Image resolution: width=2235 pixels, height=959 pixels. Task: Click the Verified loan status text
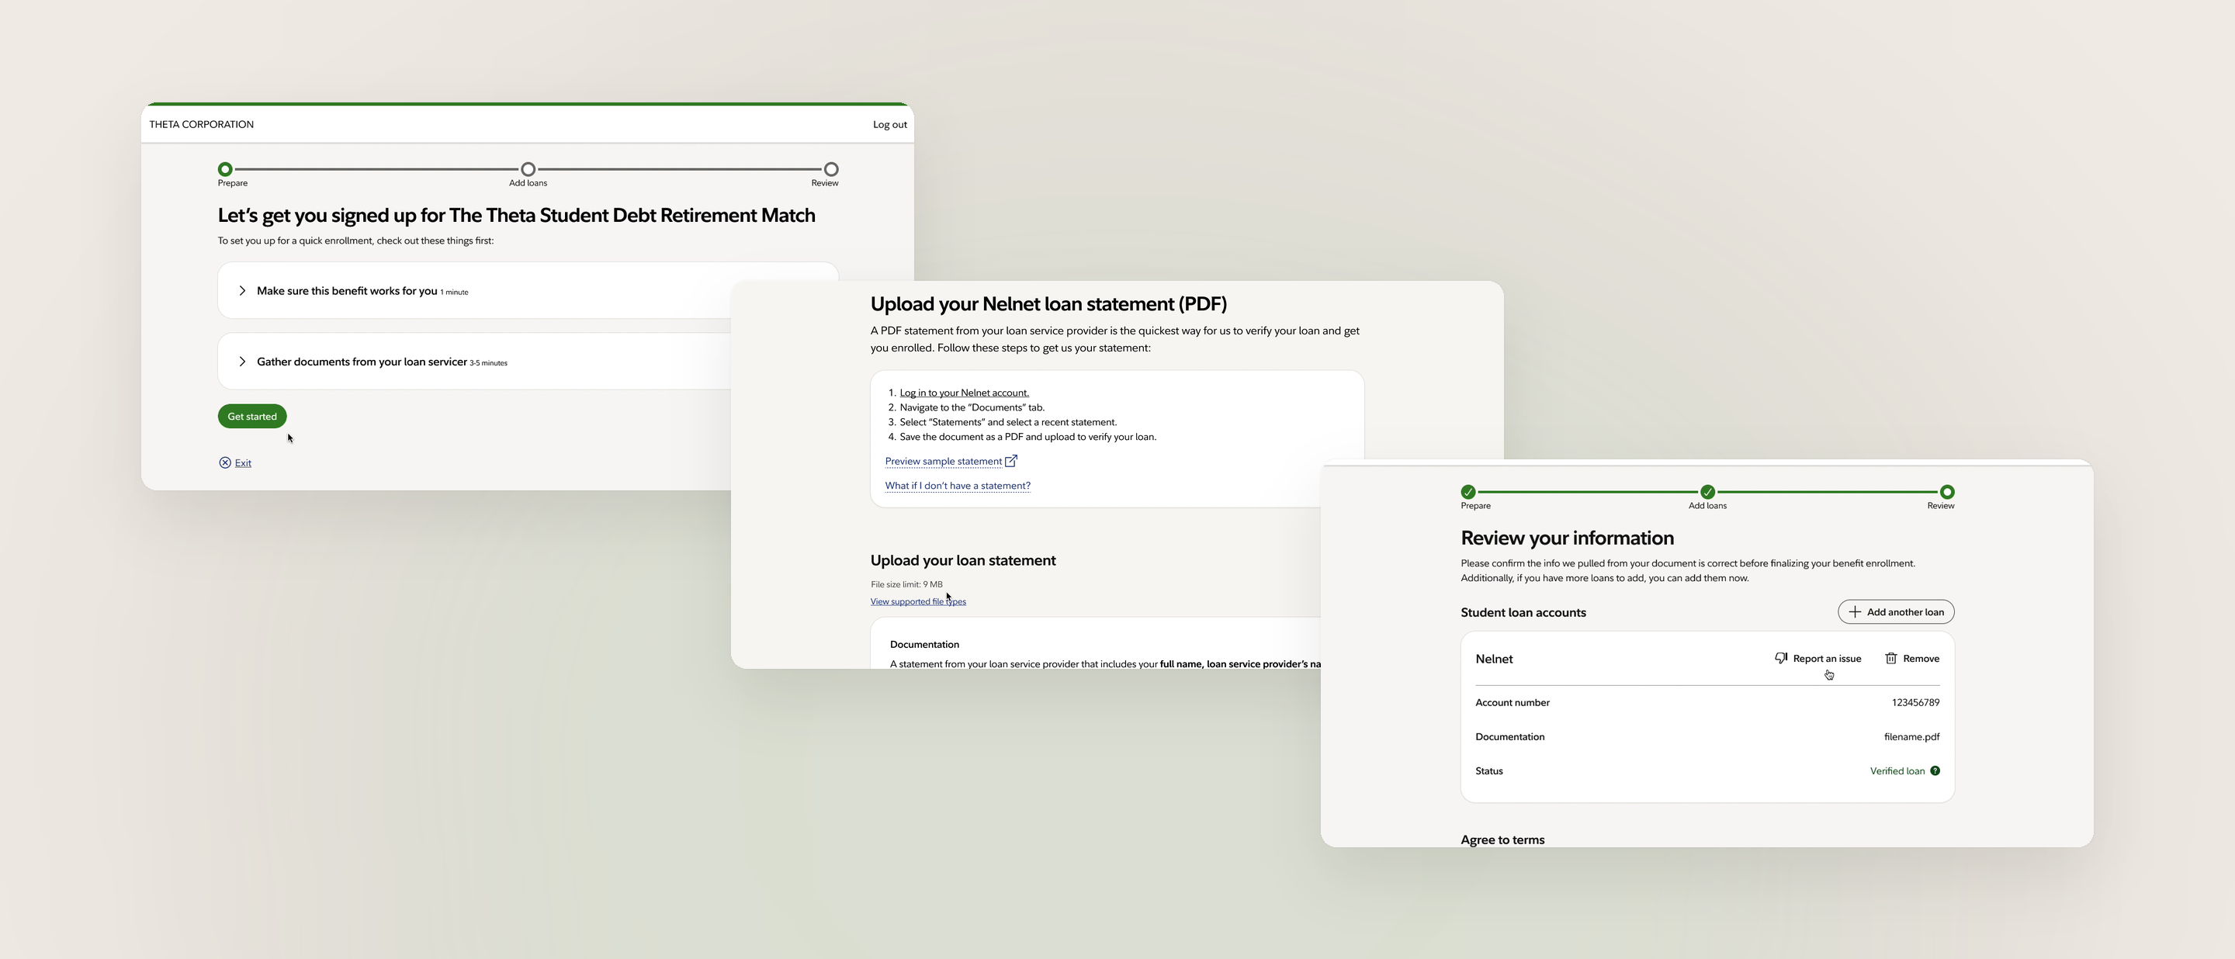[1897, 770]
